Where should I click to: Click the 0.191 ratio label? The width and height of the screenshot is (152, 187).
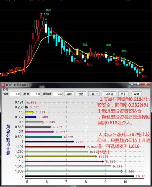19,102
